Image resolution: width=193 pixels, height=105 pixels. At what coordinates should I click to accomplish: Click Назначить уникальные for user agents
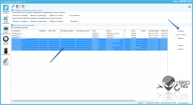38,16
